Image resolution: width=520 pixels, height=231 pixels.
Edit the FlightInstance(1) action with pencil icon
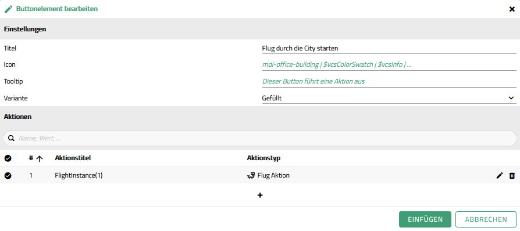click(x=500, y=175)
